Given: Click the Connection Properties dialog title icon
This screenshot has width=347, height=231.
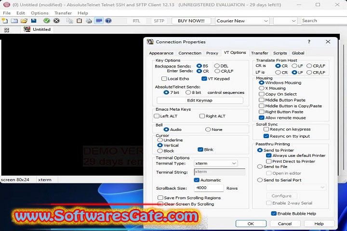Looking at the screenshot, I should 150,41.
